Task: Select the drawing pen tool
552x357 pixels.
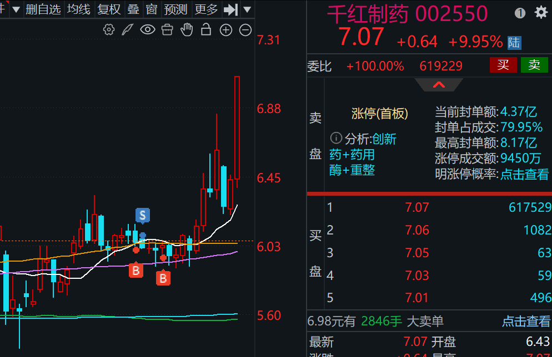Action: click(x=127, y=30)
